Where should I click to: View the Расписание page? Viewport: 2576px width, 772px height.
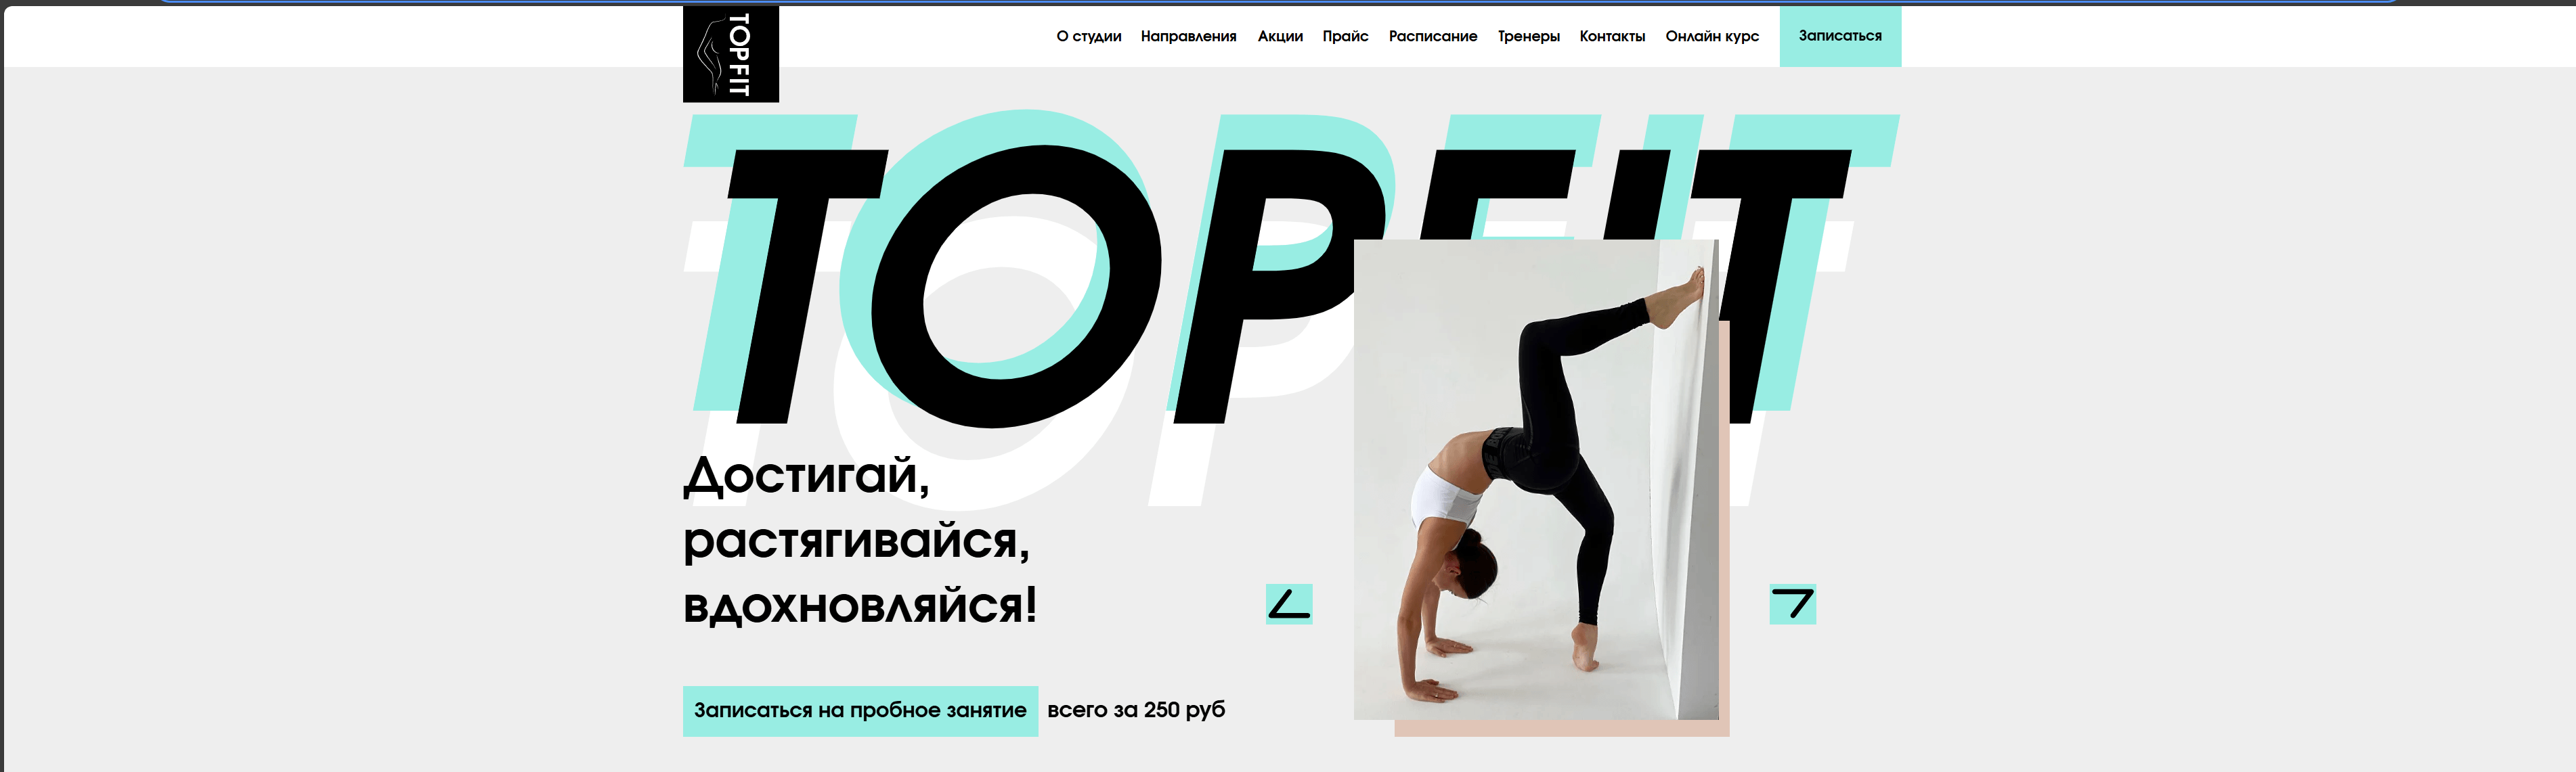tap(1432, 36)
